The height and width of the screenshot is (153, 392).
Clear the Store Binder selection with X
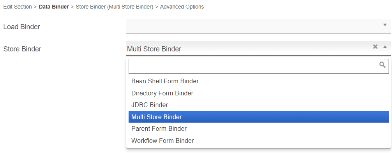pyautogui.click(x=375, y=47)
